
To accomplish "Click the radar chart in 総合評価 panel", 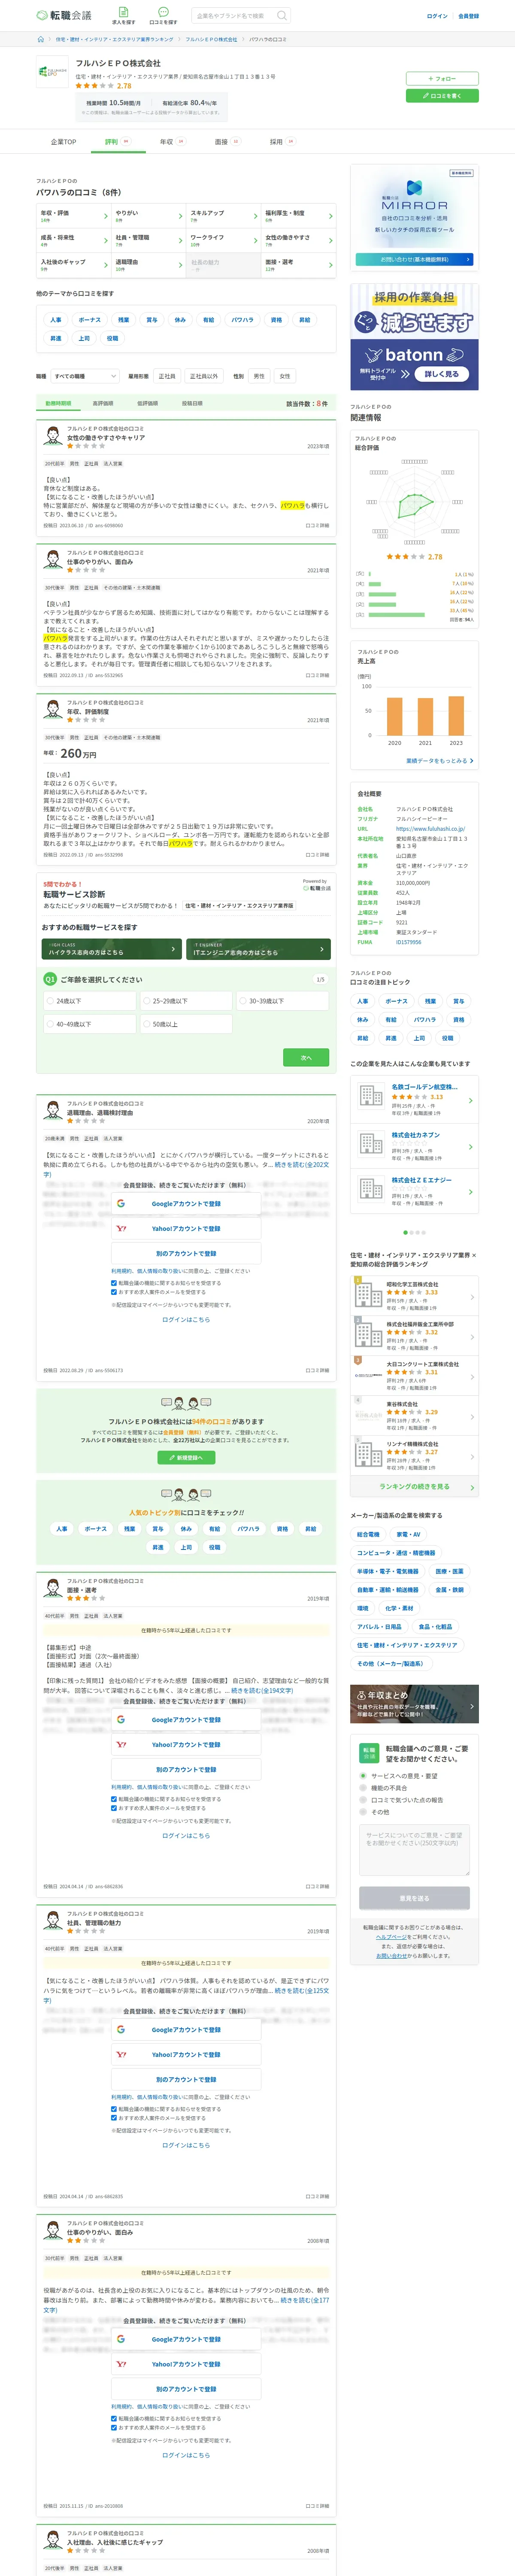I will click(414, 501).
